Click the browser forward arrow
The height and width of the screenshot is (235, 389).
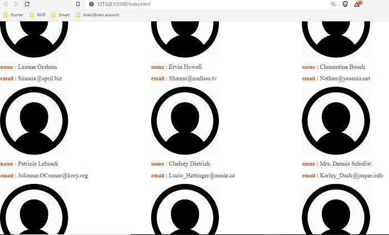click(x=16, y=4)
